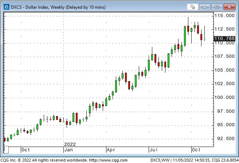Click the DXC5 Dollar Index title text
This screenshot has width=239, height=163.
(x=58, y=7)
